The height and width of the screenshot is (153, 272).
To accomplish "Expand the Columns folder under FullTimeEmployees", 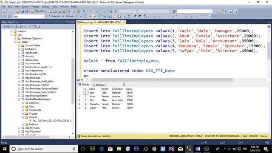I will 23,103.
